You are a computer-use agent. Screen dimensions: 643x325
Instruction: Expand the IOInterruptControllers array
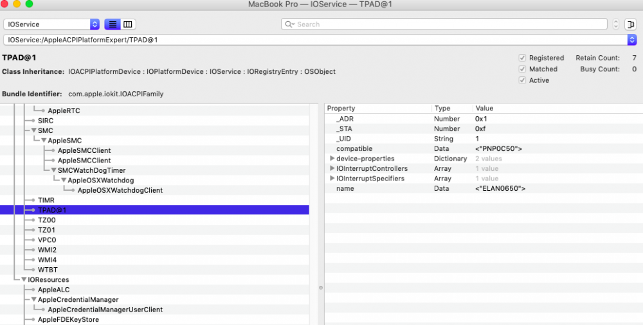click(x=332, y=168)
